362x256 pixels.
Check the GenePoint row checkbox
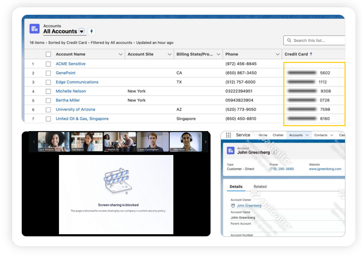48,73
